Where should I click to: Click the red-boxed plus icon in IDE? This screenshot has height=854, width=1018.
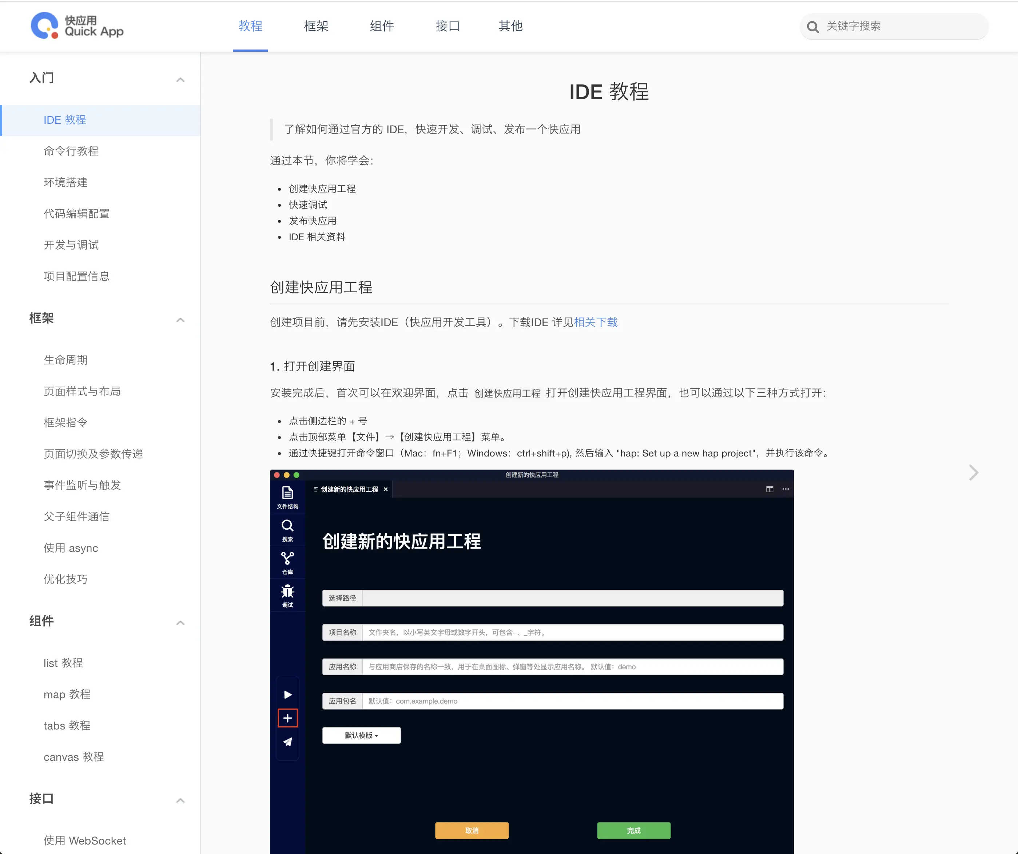pos(287,718)
